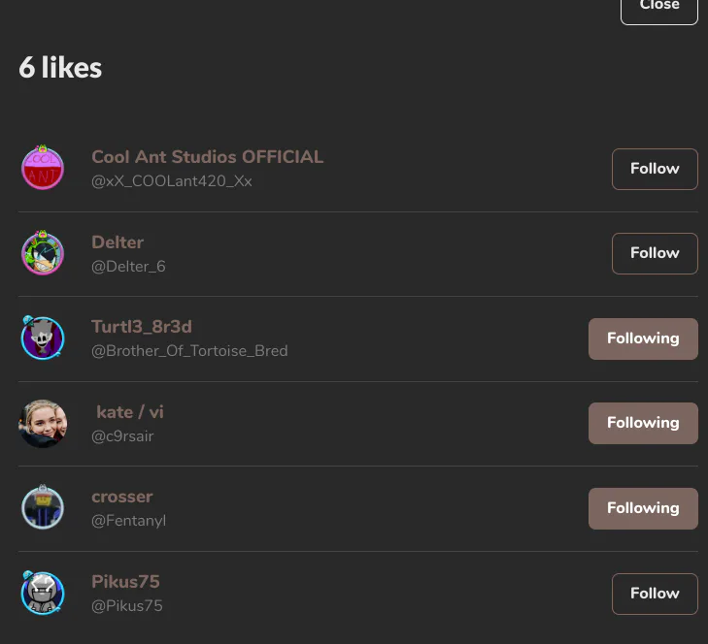Unfollow crosser using Following button
Viewport: 708px width, 644px height.
tap(643, 508)
